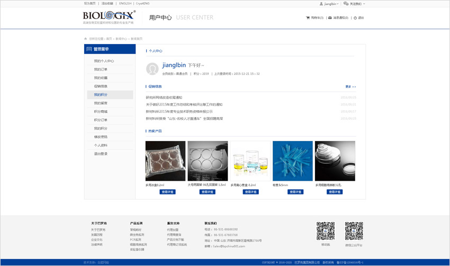
Task: Switch language via ENGLISH link
Action: [x=125, y=3]
